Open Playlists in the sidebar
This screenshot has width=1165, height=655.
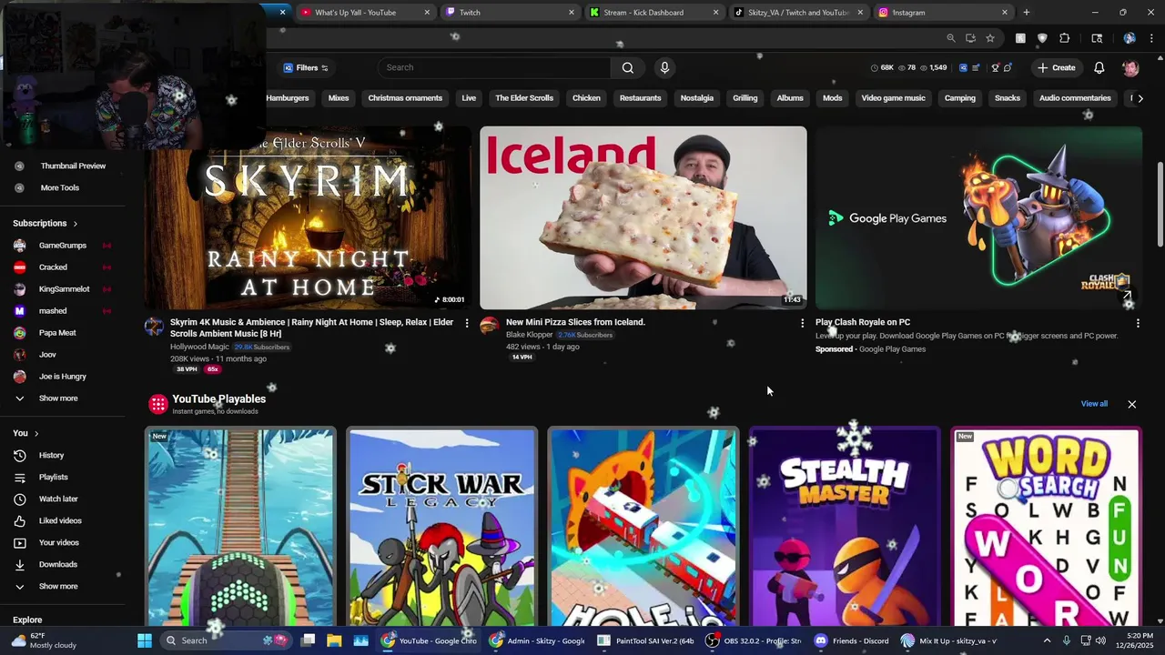pyautogui.click(x=53, y=477)
